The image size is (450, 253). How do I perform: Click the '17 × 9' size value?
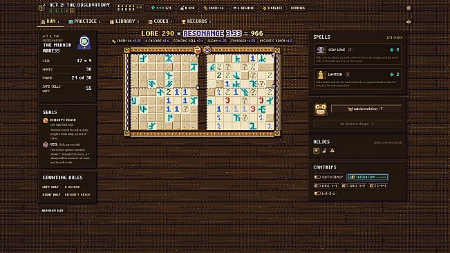pos(84,61)
